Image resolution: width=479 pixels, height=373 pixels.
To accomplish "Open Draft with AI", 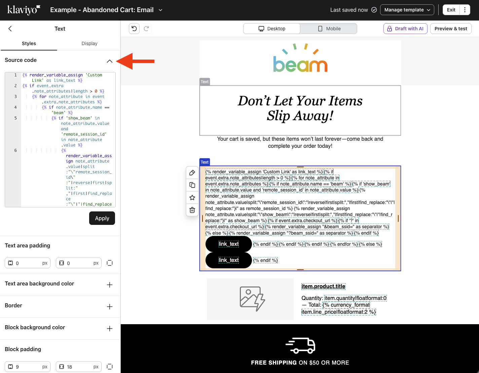I will pos(405,29).
